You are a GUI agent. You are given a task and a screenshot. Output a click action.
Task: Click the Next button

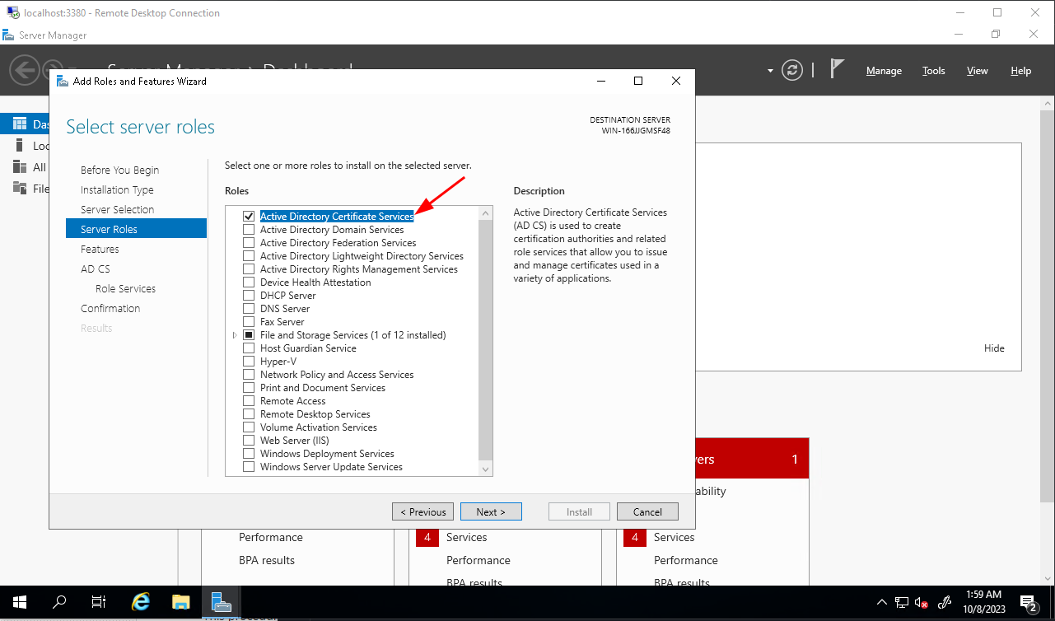pyautogui.click(x=491, y=511)
